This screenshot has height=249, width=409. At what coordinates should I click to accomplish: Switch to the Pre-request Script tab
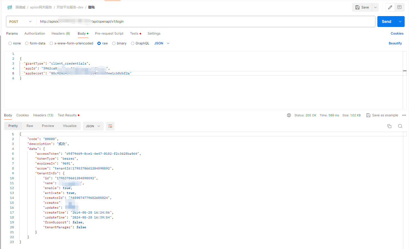coord(109,34)
